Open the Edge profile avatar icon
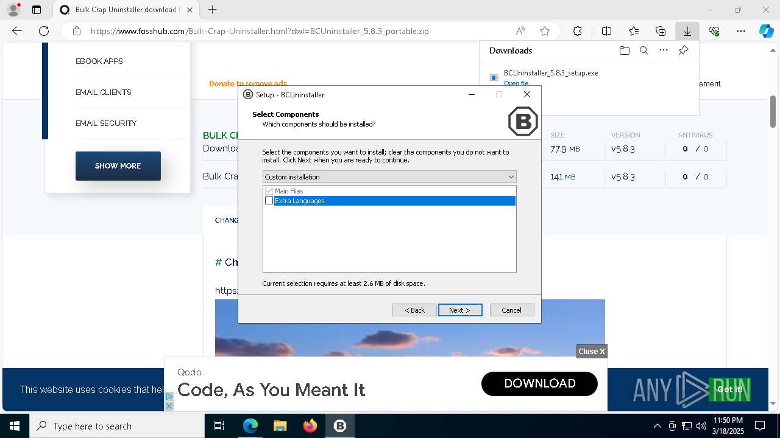780x438 pixels. tap(13, 10)
